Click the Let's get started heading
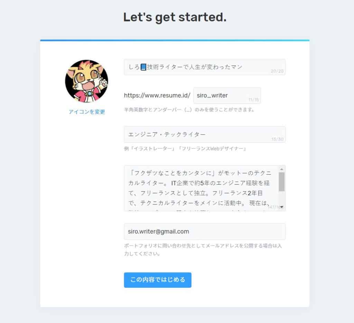This screenshot has width=354, height=323. point(175,17)
